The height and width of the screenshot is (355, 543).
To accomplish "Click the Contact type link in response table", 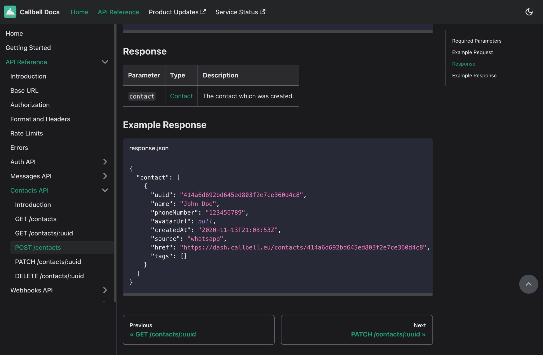I will click(181, 95).
